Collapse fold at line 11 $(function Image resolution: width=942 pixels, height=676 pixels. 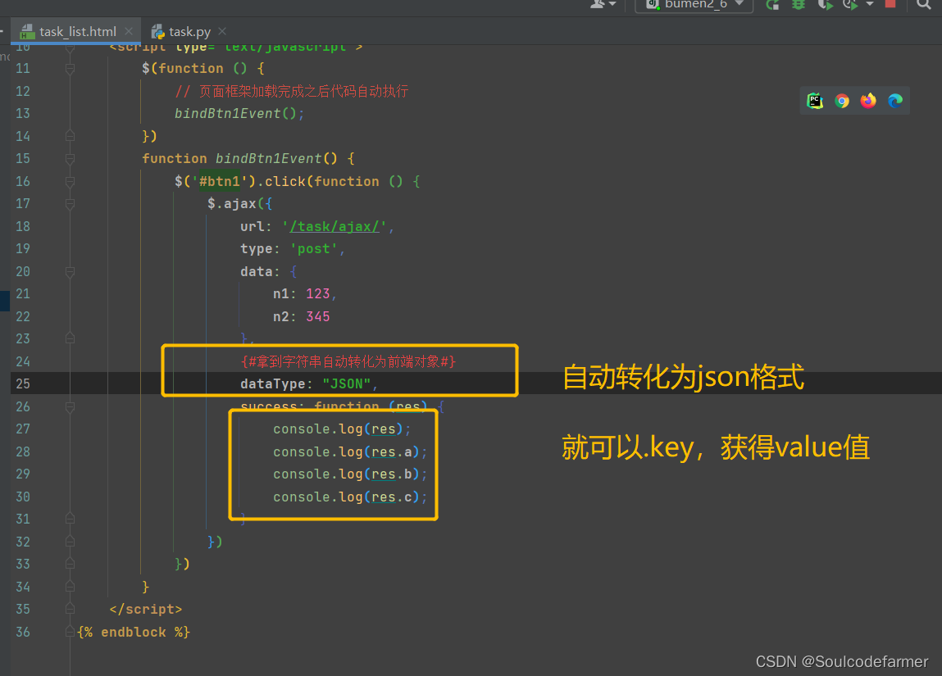[x=71, y=69]
